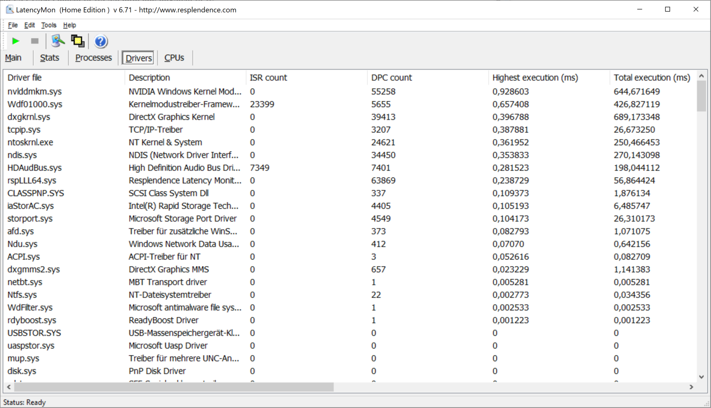Open help with blue question icon
The width and height of the screenshot is (711, 408).
click(x=100, y=41)
